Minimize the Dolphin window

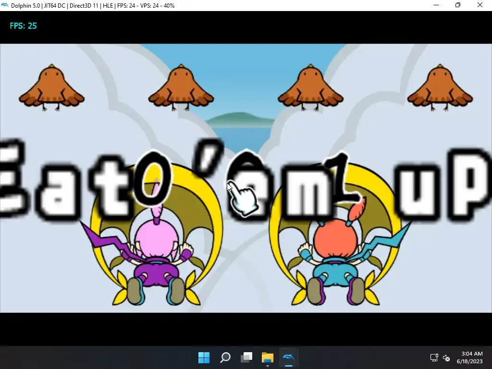[436, 5]
